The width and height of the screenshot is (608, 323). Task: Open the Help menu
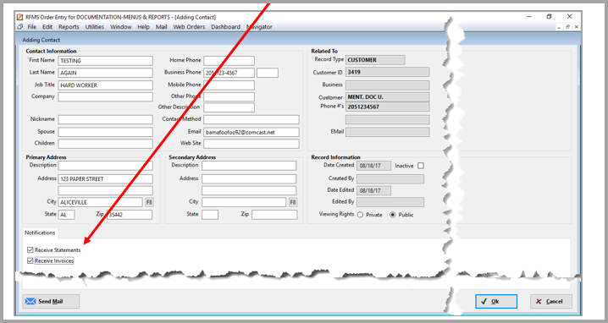click(143, 27)
